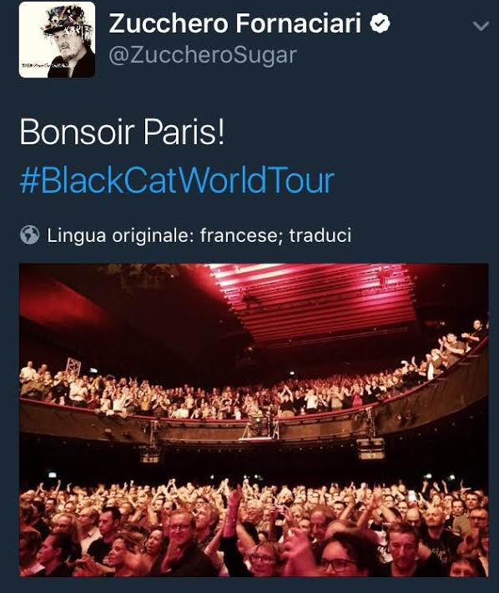Tap the globe icon beside Lingua originale
The width and height of the screenshot is (499, 593).
click(x=29, y=235)
